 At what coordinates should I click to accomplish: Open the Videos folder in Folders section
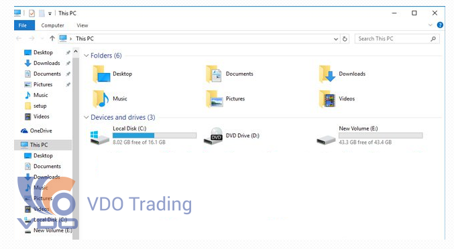[327, 99]
